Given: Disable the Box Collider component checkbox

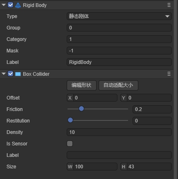Looking at the screenshot, I should tap(10, 74).
